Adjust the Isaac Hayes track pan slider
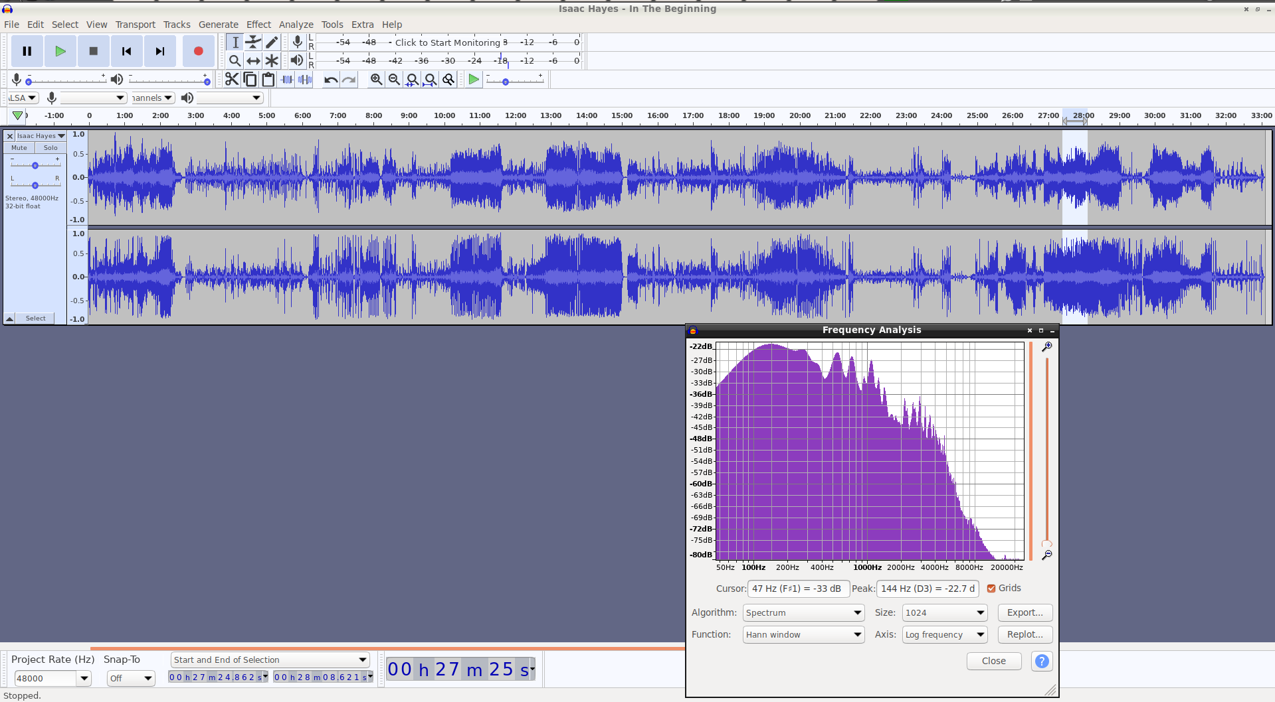Viewport: 1275px width, 702px height. click(x=35, y=184)
